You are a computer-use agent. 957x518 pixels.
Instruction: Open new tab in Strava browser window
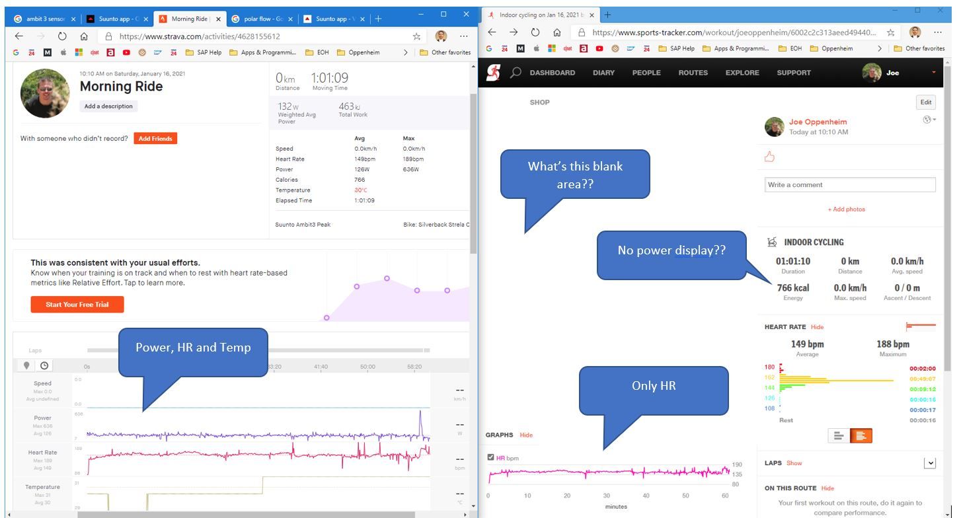click(x=379, y=18)
